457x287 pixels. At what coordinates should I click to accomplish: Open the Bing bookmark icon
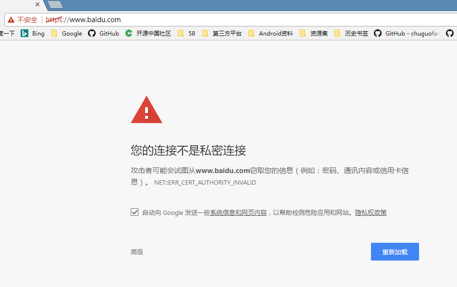pyautogui.click(x=25, y=34)
